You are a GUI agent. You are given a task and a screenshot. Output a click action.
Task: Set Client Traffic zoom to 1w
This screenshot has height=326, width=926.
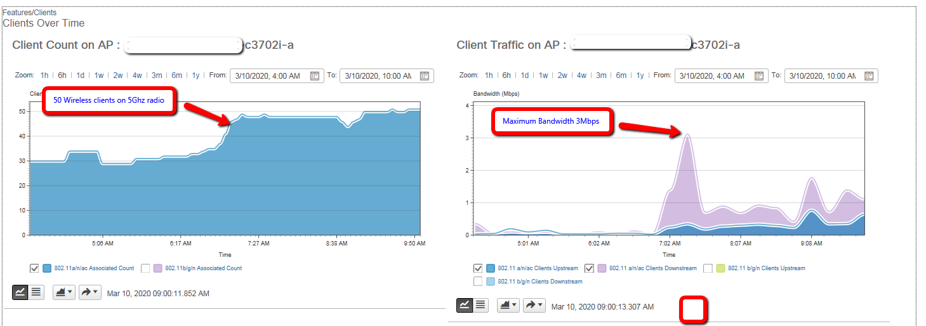[x=543, y=75]
